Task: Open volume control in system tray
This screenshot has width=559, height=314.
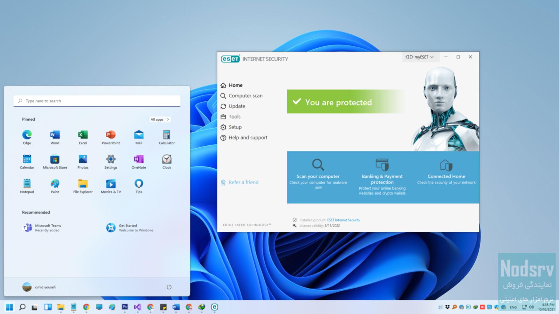Action: tap(531, 307)
